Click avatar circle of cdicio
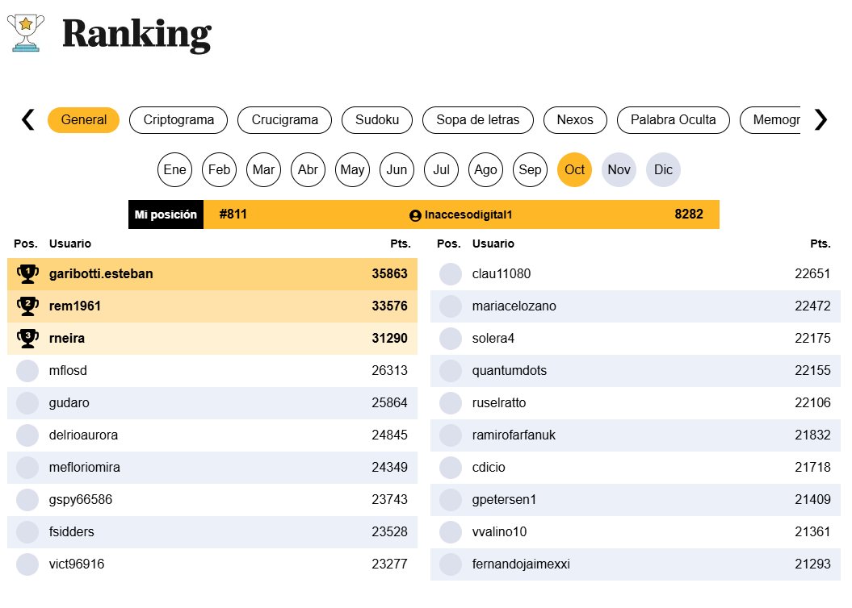 pyautogui.click(x=451, y=468)
